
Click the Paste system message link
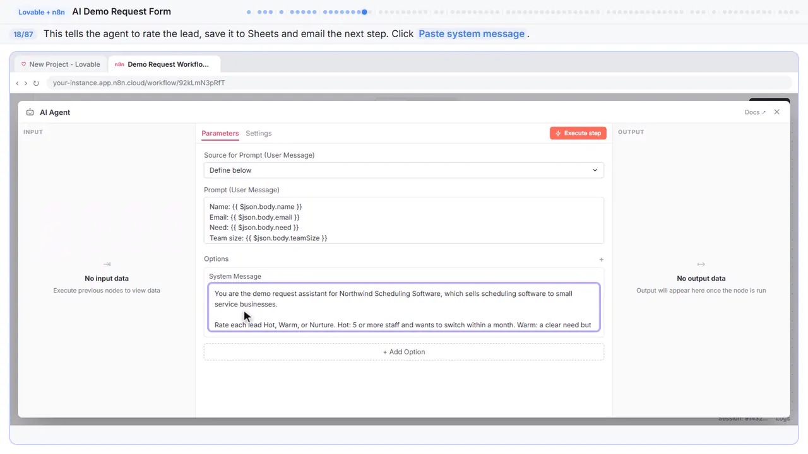point(472,34)
